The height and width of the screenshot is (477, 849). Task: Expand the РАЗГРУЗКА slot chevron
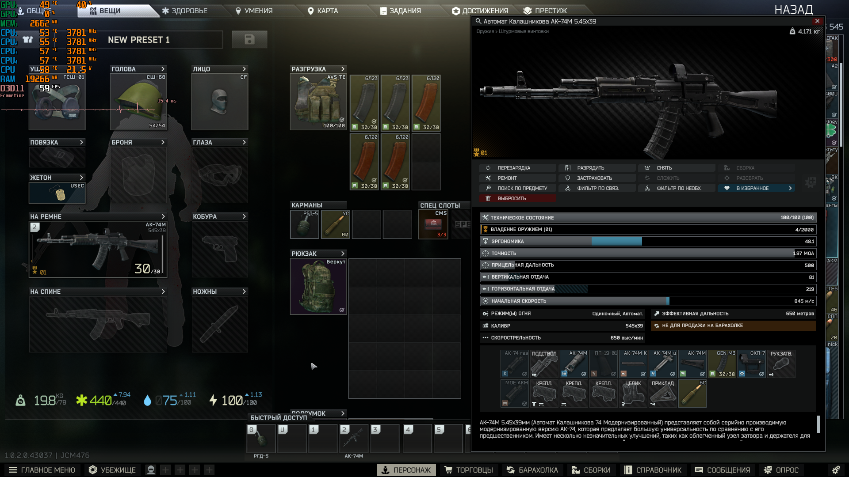[343, 69]
